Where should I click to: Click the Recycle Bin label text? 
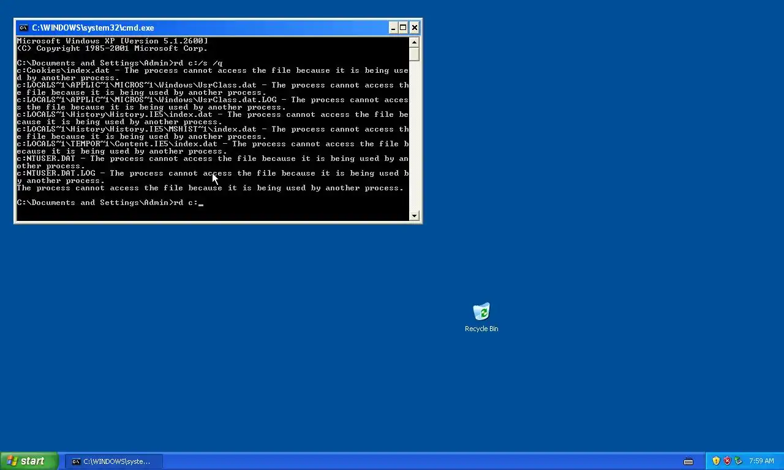point(481,329)
